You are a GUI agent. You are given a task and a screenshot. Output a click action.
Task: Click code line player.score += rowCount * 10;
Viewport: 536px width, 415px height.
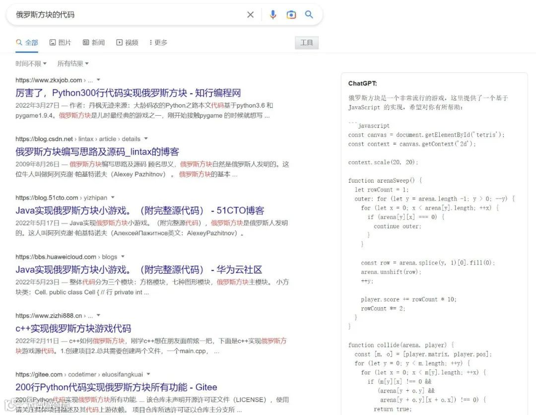[408, 299]
